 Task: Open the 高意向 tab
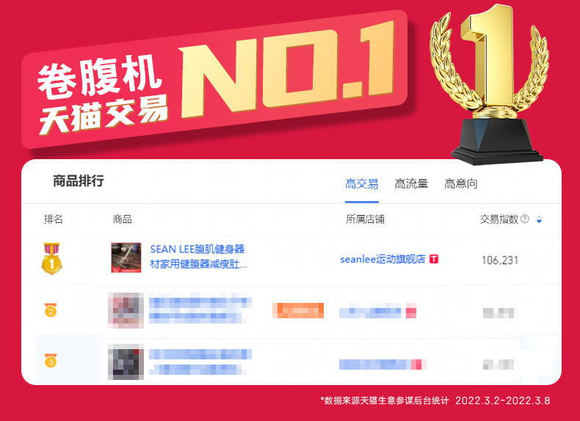click(460, 183)
